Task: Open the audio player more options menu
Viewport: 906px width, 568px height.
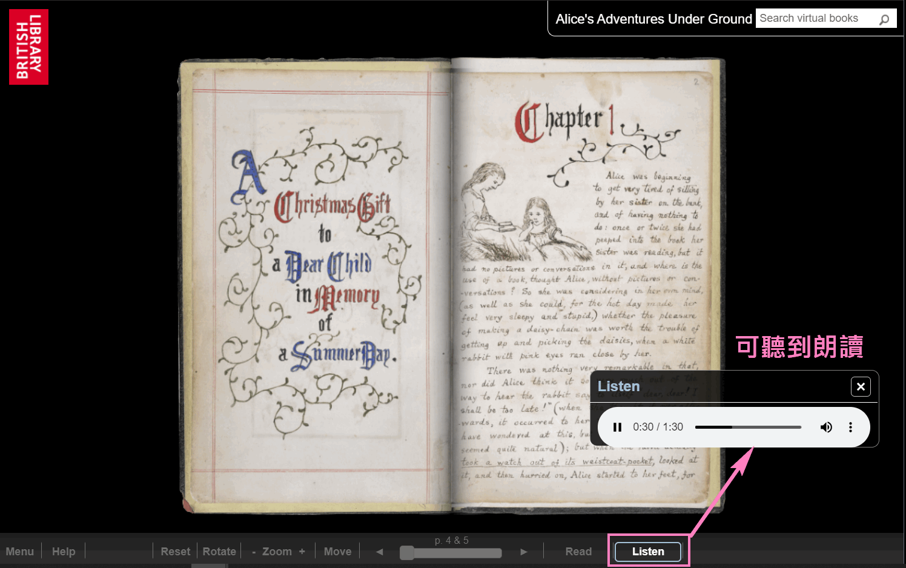Action: coord(850,427)
